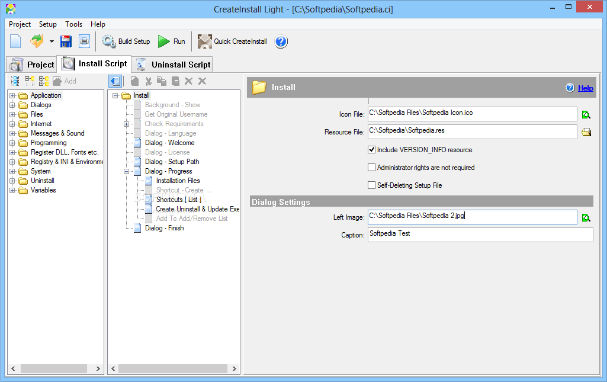Click the Left Image path field
This screenshot has width=607, height=382.
(473, 217)
